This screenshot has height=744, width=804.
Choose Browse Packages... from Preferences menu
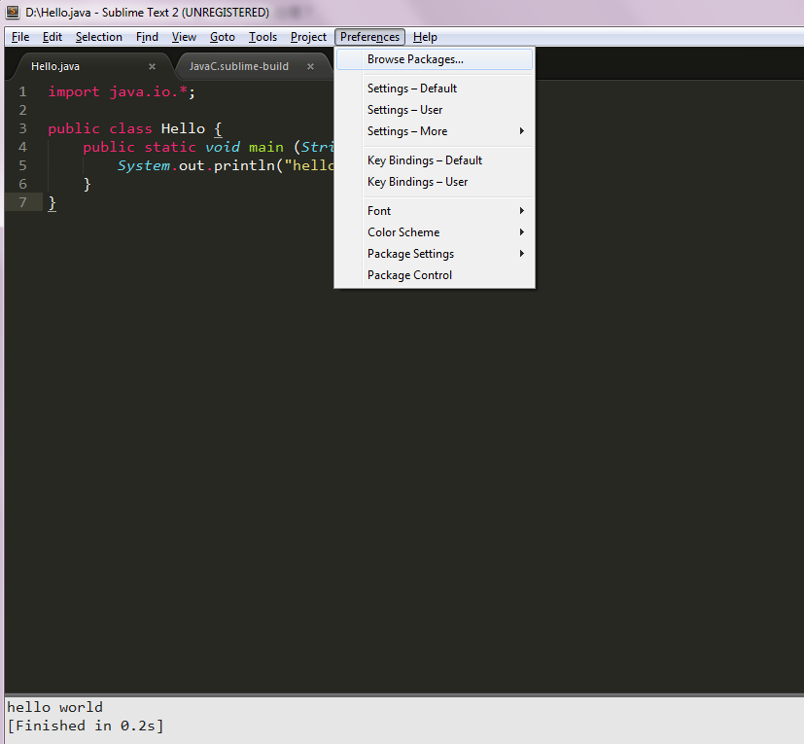pos(435,59)
